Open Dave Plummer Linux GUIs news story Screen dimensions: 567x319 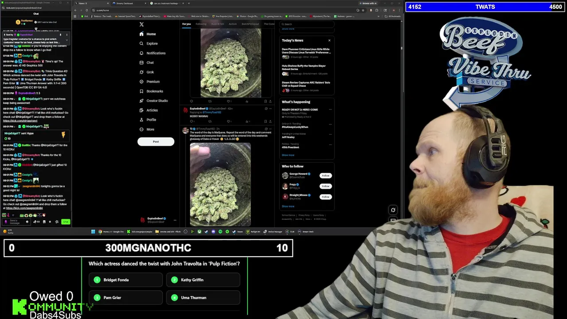pos(307,53)
